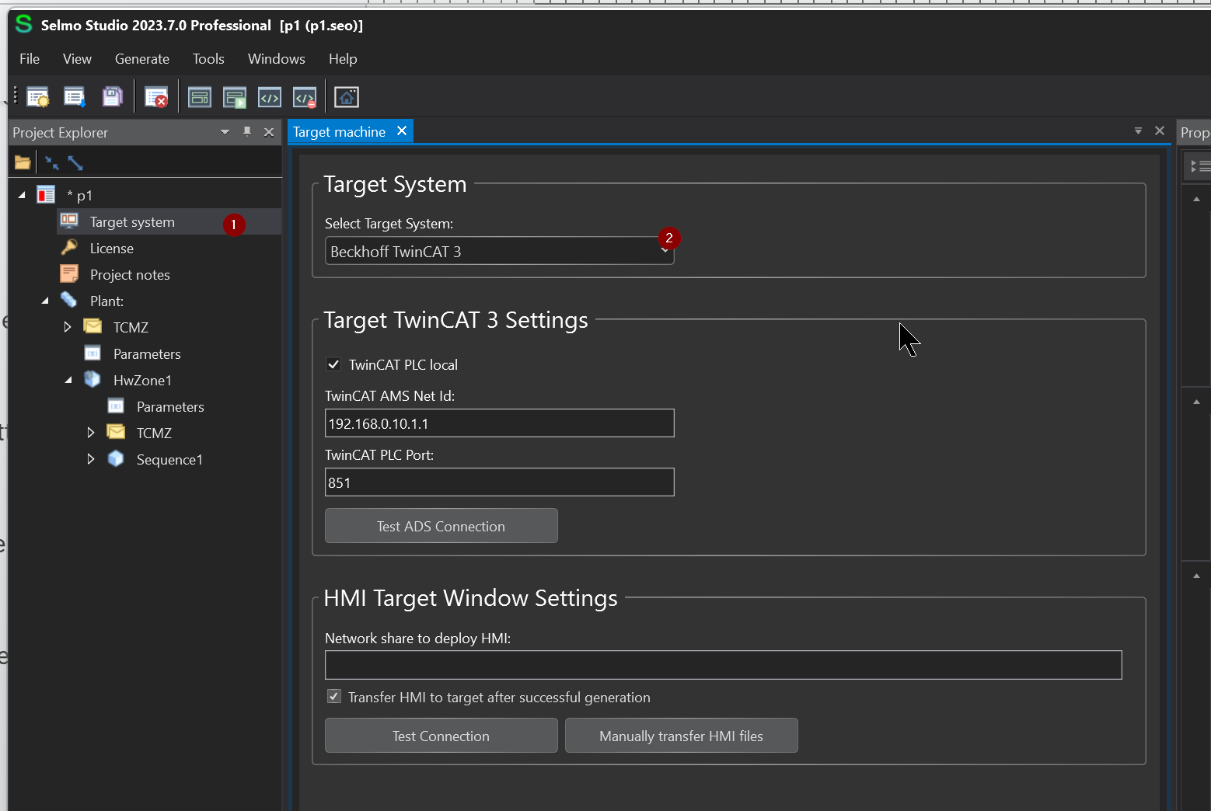The width and height of the screenshot is (1211, 811).
Task: Click the HwZone1 cube icon
Action: pyautogui.click(x=92, y=379)
